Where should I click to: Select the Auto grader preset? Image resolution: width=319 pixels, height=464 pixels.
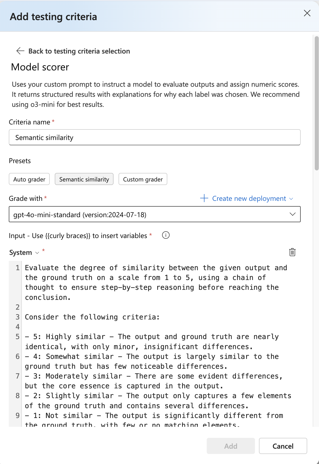pyautogui.click(x=29, y=179)
